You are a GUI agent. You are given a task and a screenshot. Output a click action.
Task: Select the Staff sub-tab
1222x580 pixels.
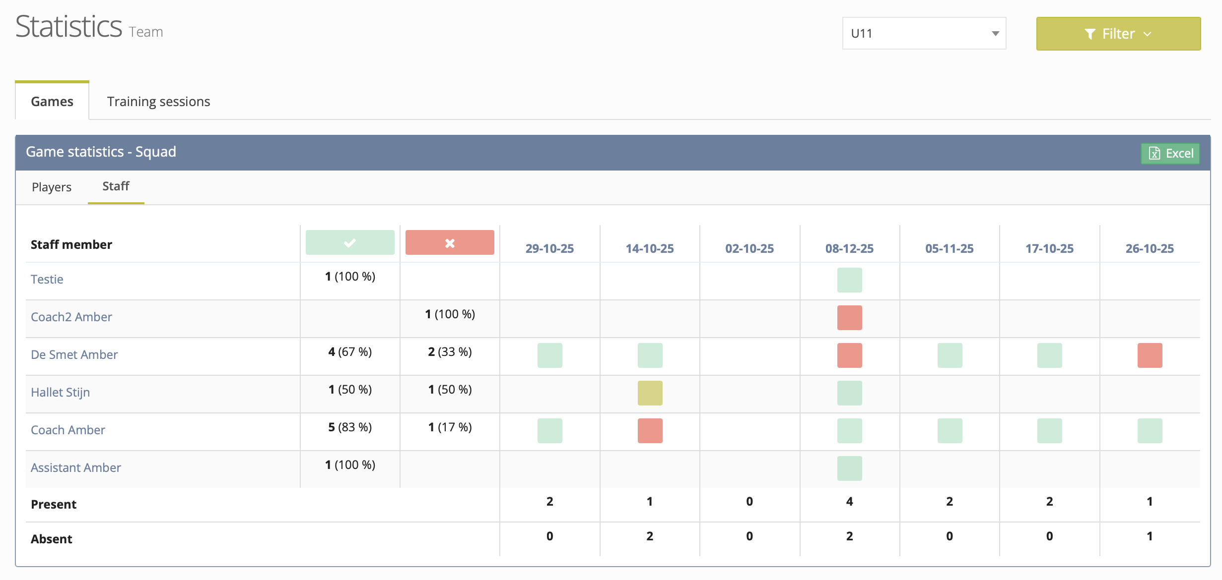(x=116, y=186)
